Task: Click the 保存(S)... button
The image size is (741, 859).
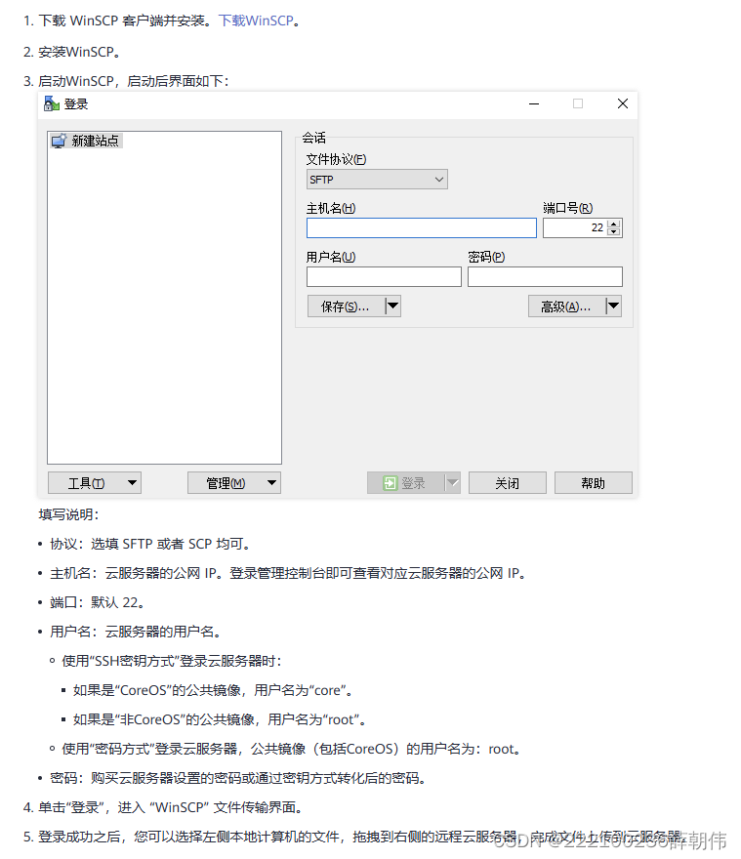Action: (x=346, y=307)
